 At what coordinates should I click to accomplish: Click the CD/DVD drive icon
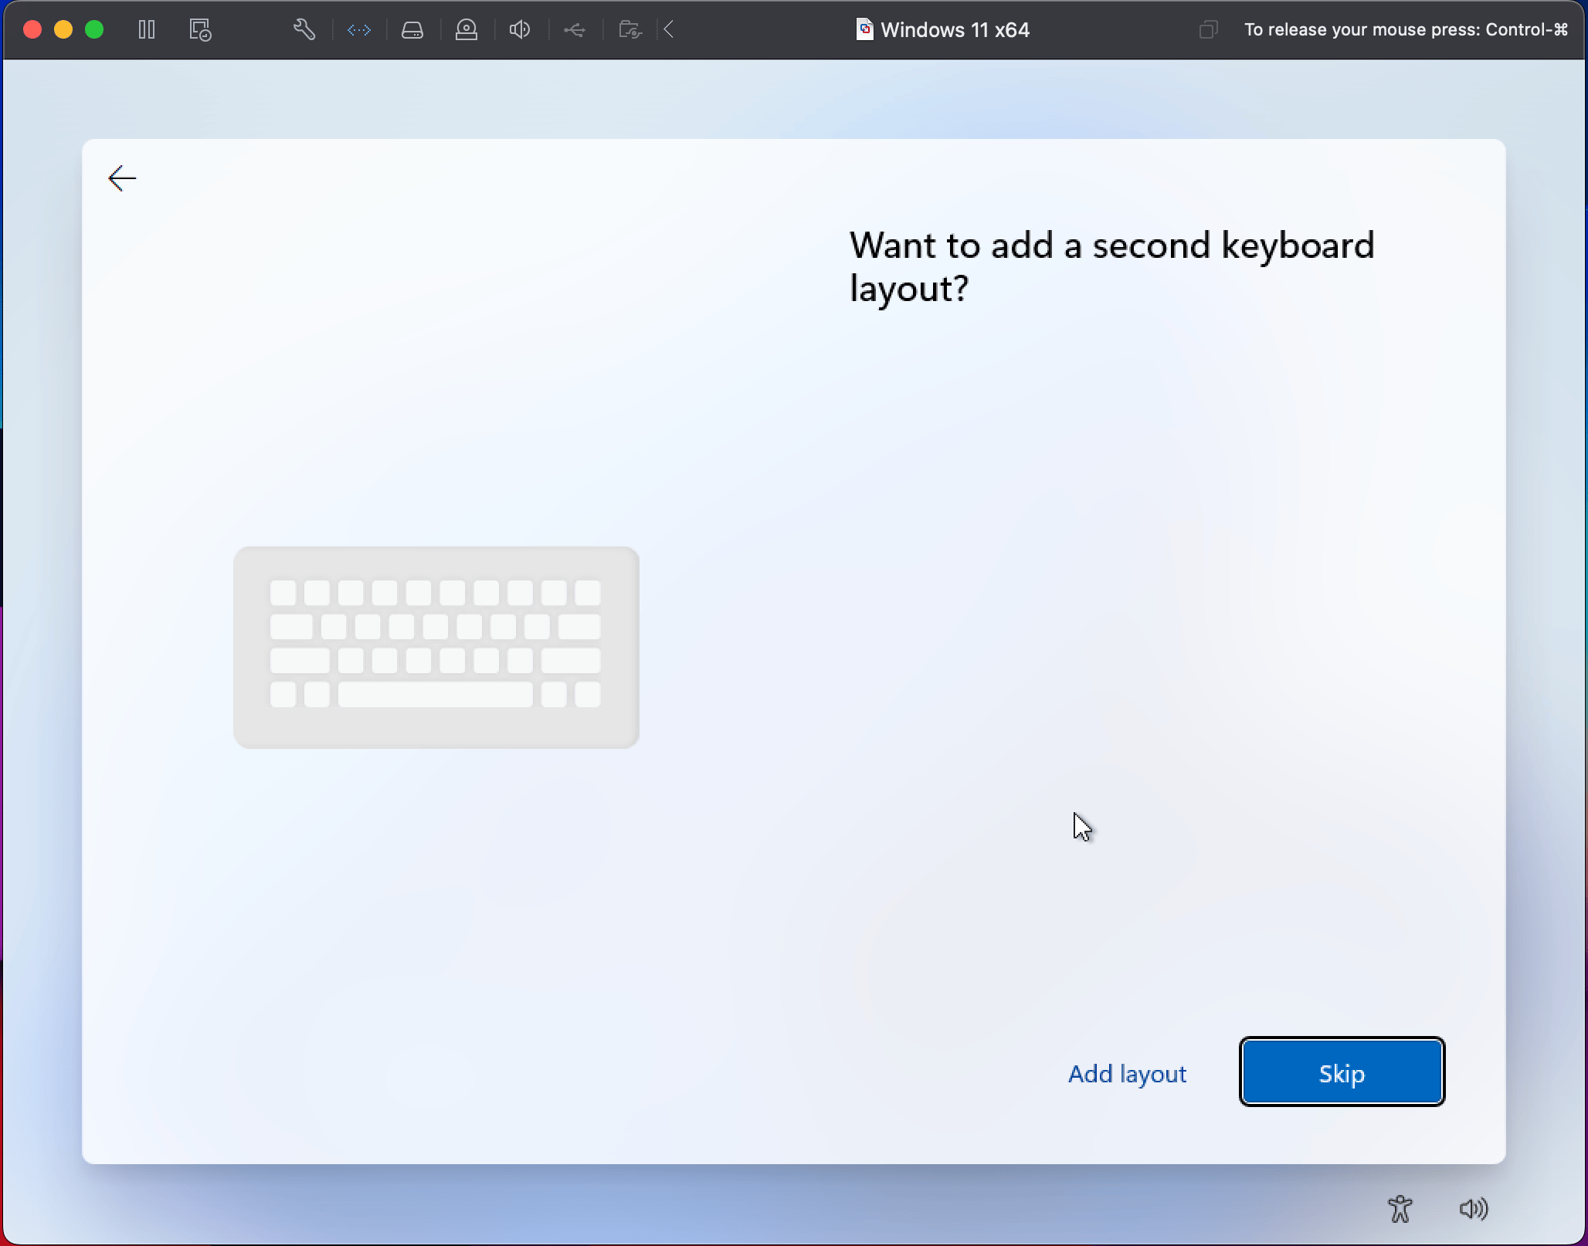[467, 30]
